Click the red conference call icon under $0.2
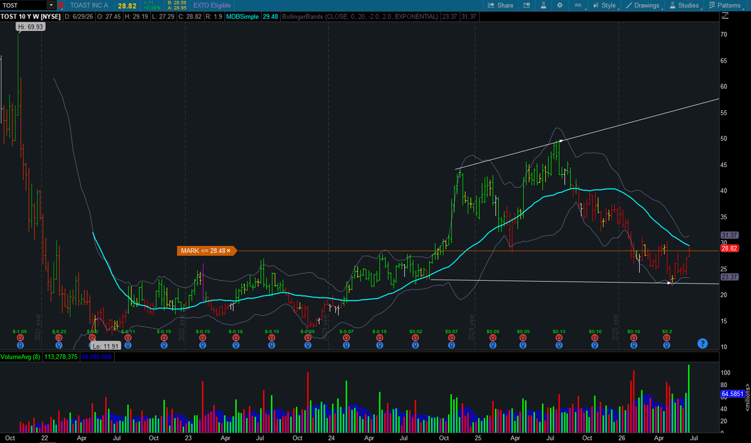The height and width of the screenshot is (443, 751). (667, 338)
